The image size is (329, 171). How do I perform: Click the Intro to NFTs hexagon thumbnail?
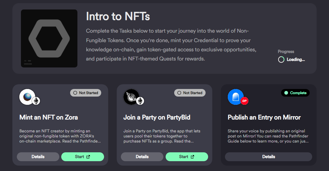tap(49, 38)
